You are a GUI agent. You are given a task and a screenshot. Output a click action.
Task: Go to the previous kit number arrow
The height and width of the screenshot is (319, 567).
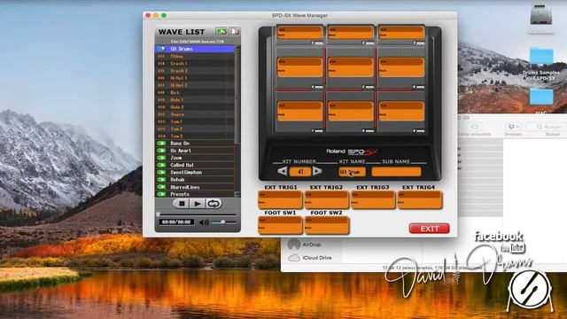283,171
